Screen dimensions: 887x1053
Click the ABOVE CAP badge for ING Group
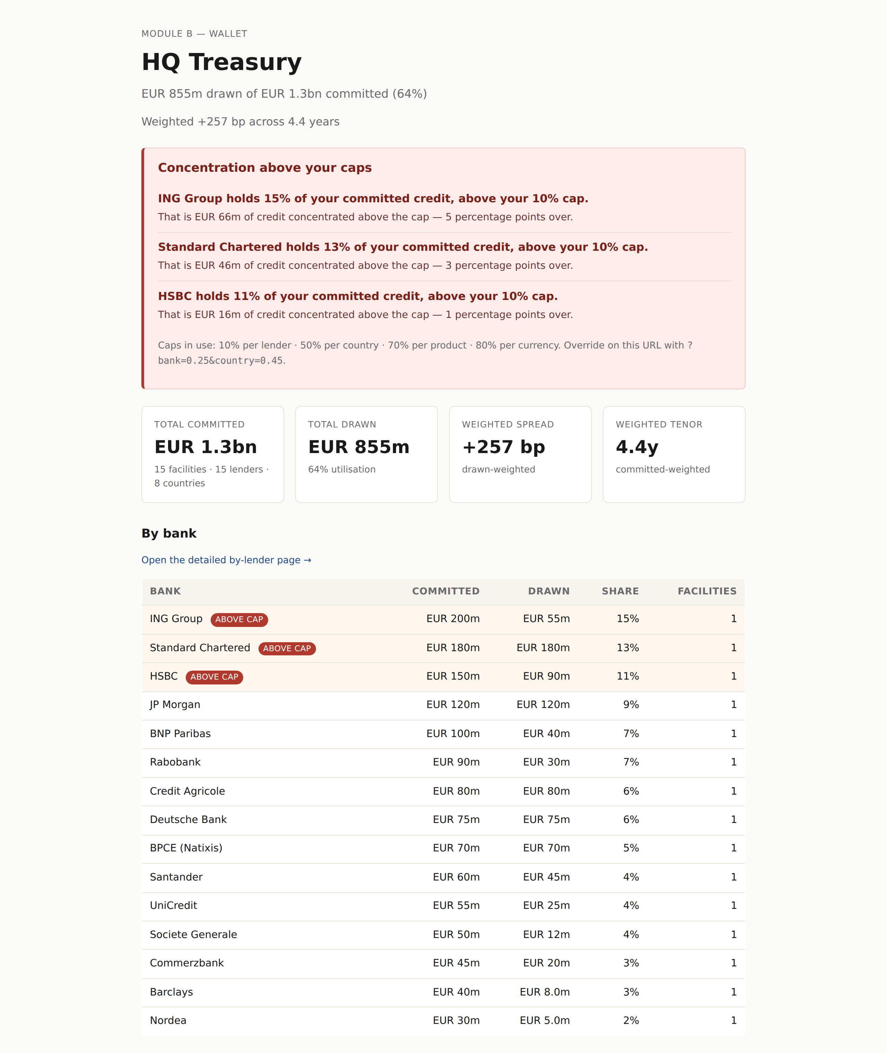tap(239, 619)
